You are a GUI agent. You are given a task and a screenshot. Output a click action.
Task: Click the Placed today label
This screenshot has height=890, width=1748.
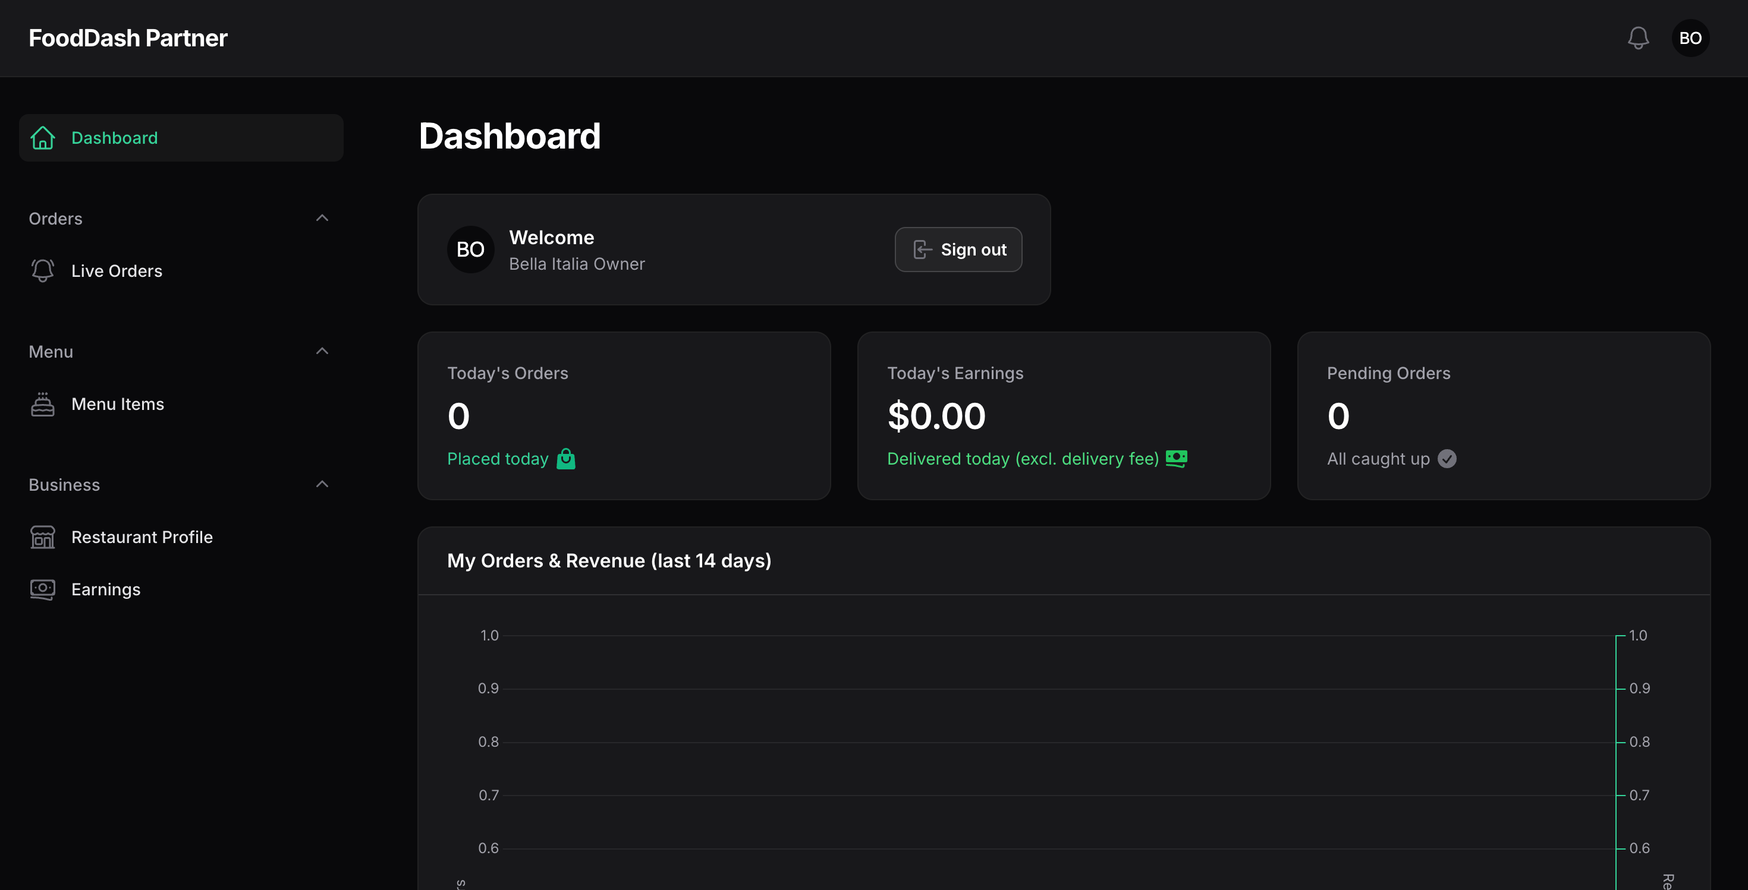point(498,459)
